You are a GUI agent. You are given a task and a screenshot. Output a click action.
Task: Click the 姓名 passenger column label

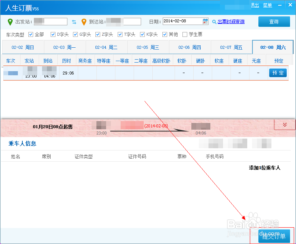16,156
